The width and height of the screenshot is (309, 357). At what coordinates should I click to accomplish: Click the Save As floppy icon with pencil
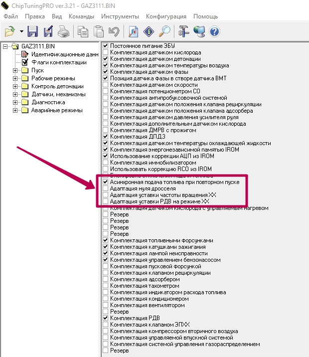pos(48,31)
